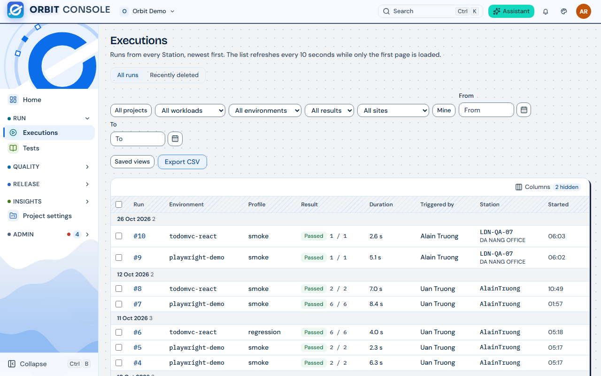The image size is (601, 376).
Task: Select Executions in the sidebar
Action: pos(49,133)
